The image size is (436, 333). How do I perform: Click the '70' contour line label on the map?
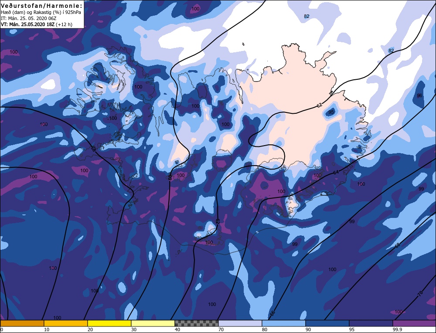pos(420,293)
